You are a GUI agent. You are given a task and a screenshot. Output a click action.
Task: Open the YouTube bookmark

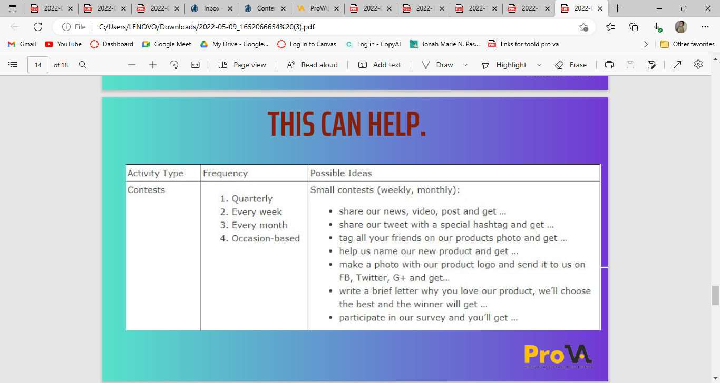[x=63, y=44]
